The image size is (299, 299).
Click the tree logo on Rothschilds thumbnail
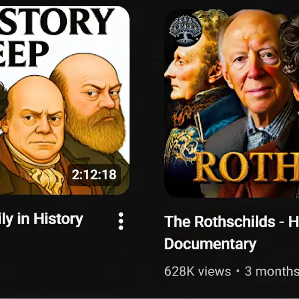(185, 31)
